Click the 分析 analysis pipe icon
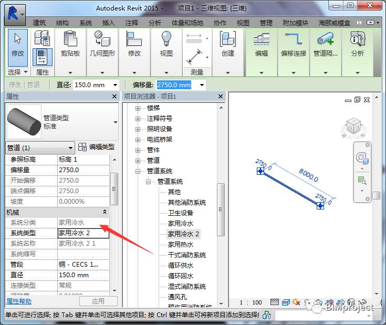 pyautogui.click(x=358, y=39)
